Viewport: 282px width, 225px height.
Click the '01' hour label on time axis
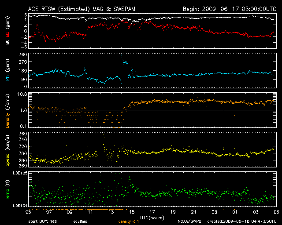point(235,212)
